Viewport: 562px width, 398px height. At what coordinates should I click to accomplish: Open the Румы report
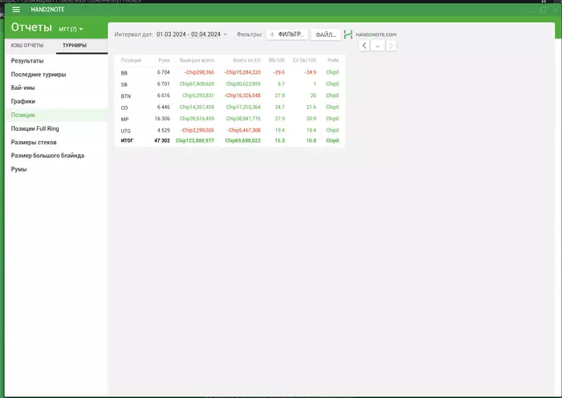18,169
